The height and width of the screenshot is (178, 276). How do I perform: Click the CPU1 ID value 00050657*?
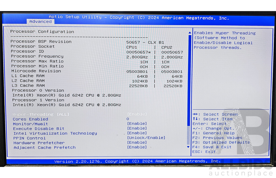coord(139,52)
